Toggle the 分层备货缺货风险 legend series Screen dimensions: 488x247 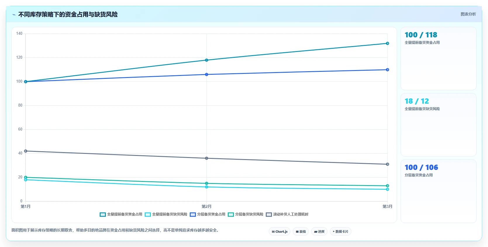(x=245, y=214)
